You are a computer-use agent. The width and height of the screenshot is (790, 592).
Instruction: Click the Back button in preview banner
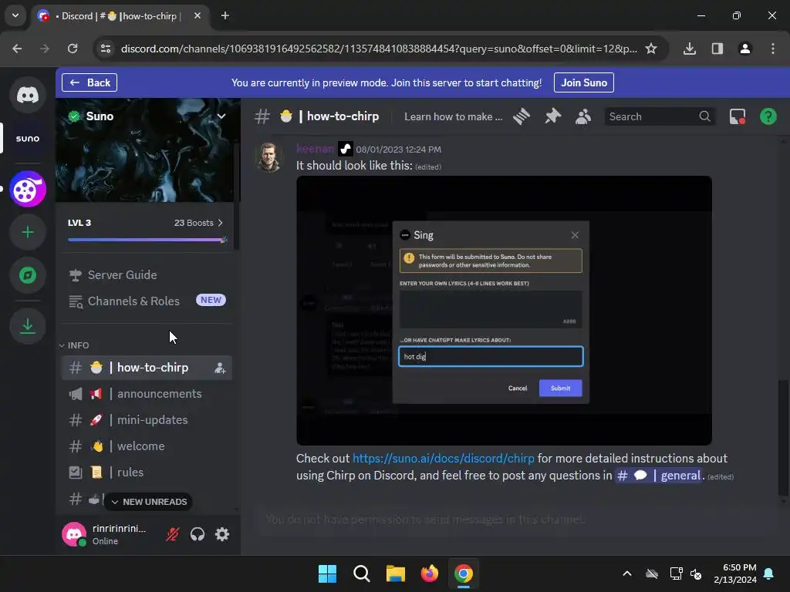[x=89, y=82]
